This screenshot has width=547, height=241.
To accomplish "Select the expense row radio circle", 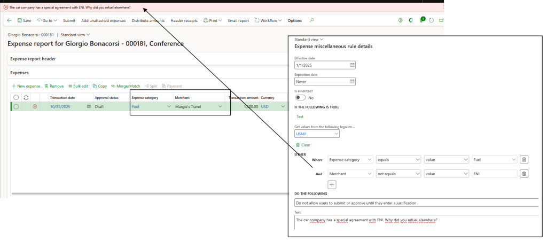I will point(16,106).
